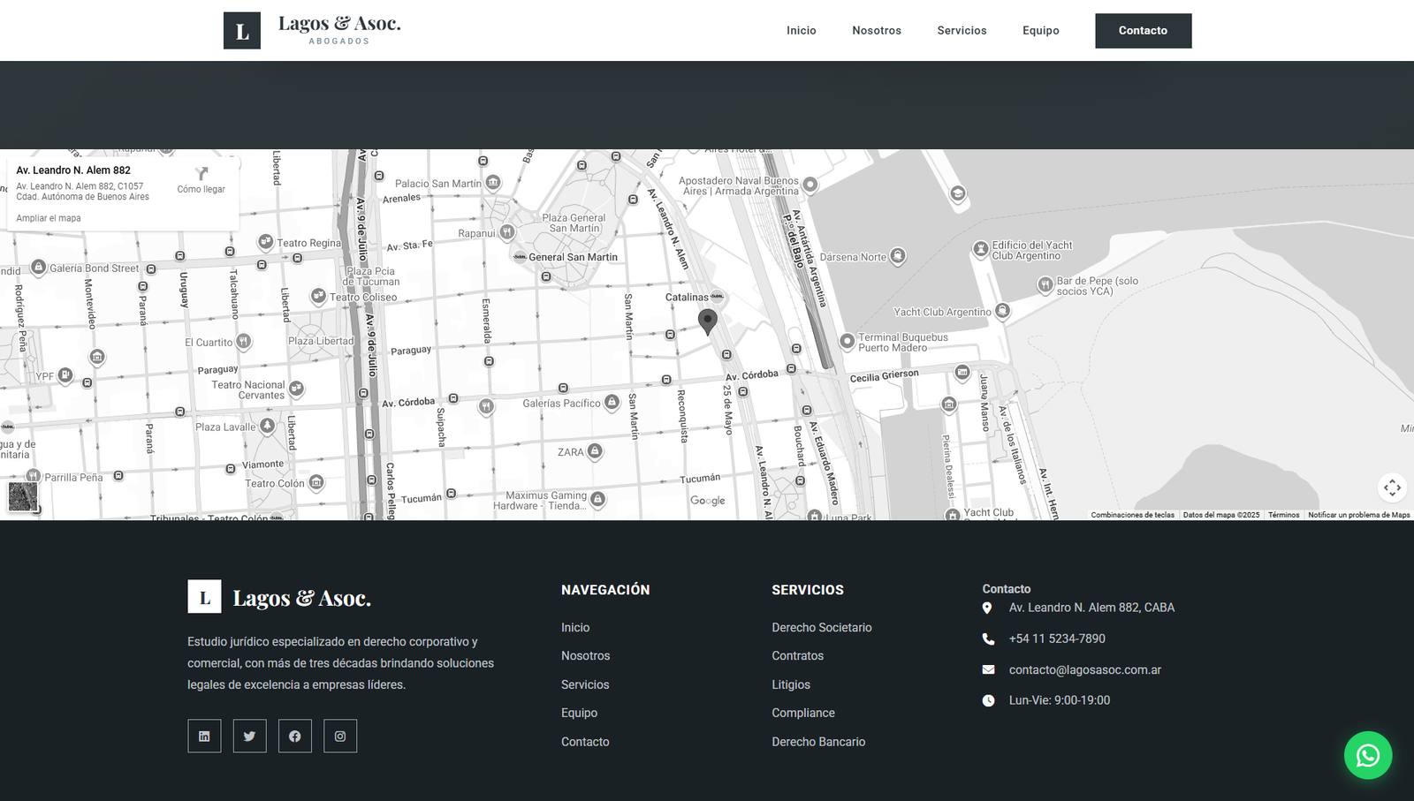1414x801 pixels.
Task: Toggle the map fullscreen view icon
Action: (x=1392, y=487)
